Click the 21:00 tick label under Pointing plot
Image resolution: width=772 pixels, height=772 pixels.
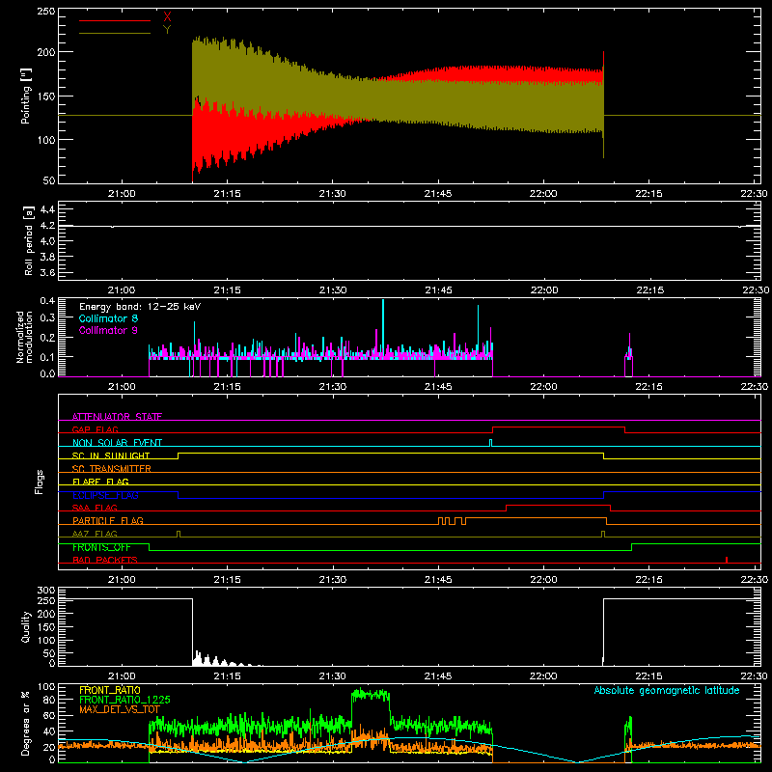[122, 194]
